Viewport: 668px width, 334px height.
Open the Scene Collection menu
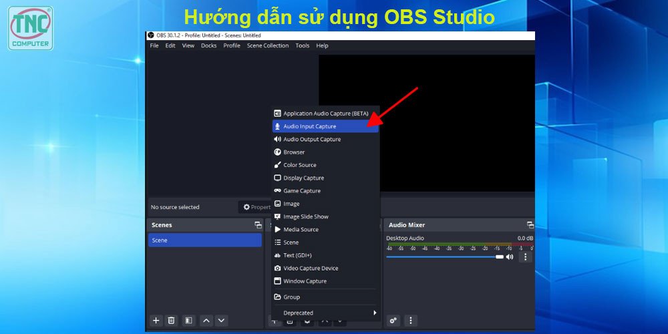point(267,45)
